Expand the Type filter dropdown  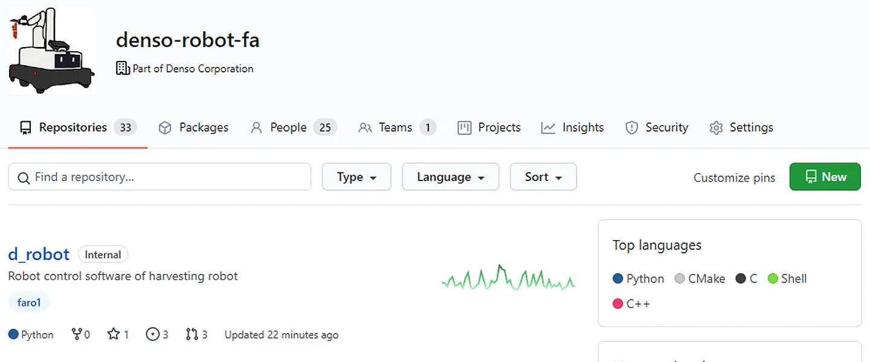coord(356,177)
